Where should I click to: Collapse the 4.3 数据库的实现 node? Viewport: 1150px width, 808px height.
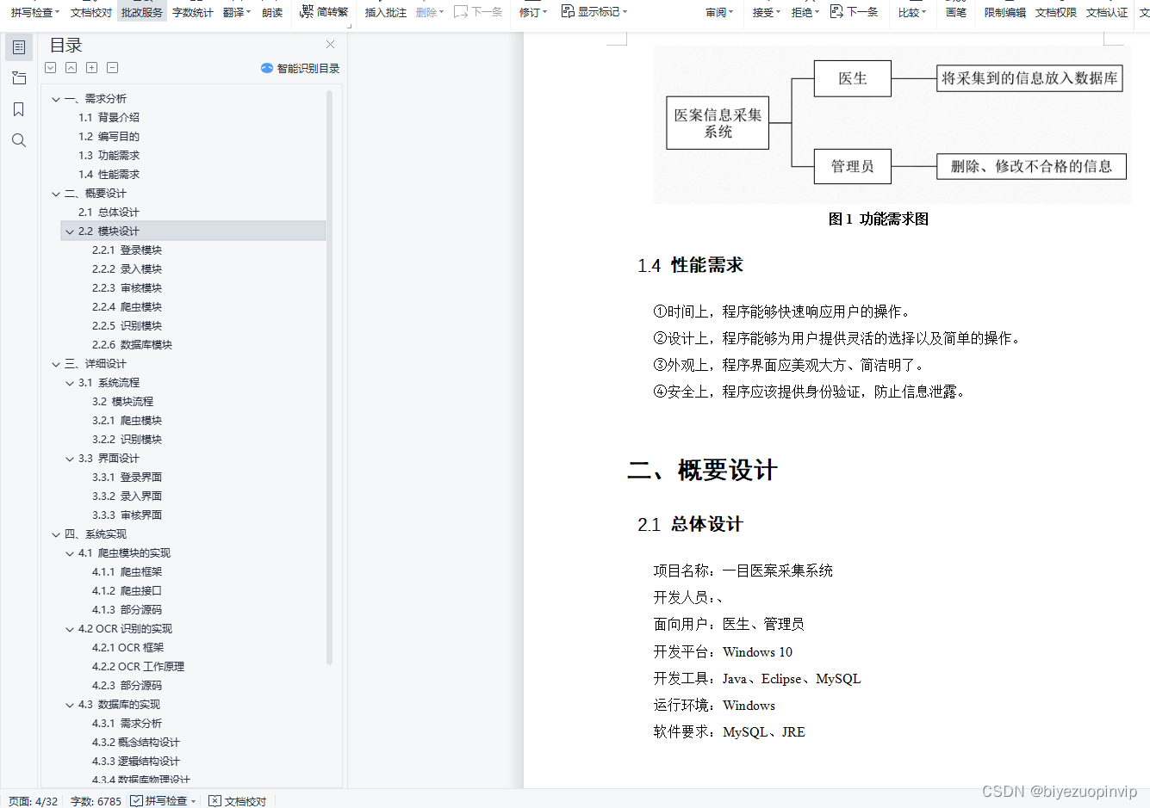70,705
